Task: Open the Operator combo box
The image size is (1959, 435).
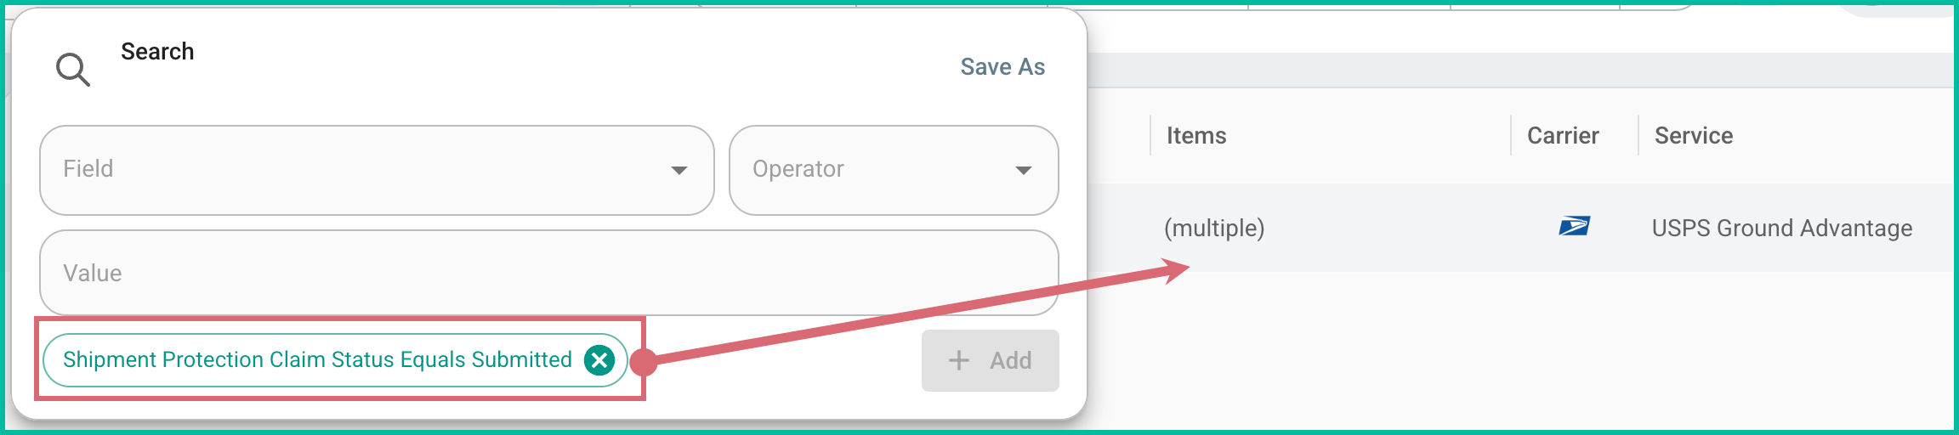Action: 876,170
